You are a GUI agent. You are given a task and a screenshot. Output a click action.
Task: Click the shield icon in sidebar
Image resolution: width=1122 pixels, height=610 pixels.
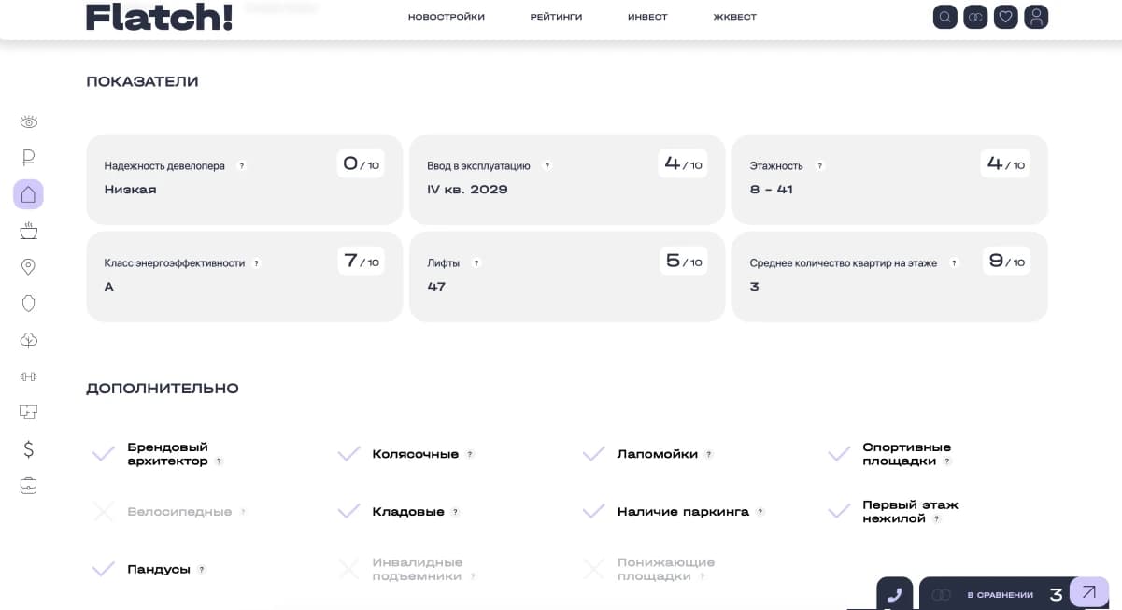29,304
